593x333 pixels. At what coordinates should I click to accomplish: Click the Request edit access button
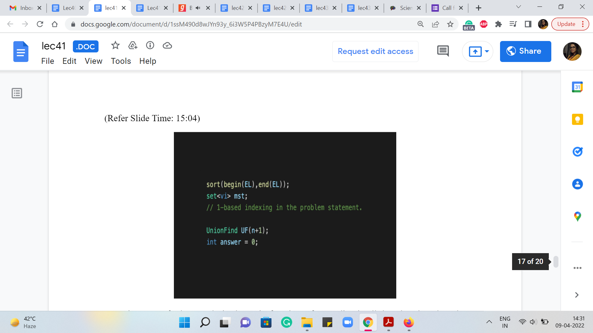coord(375,51)
